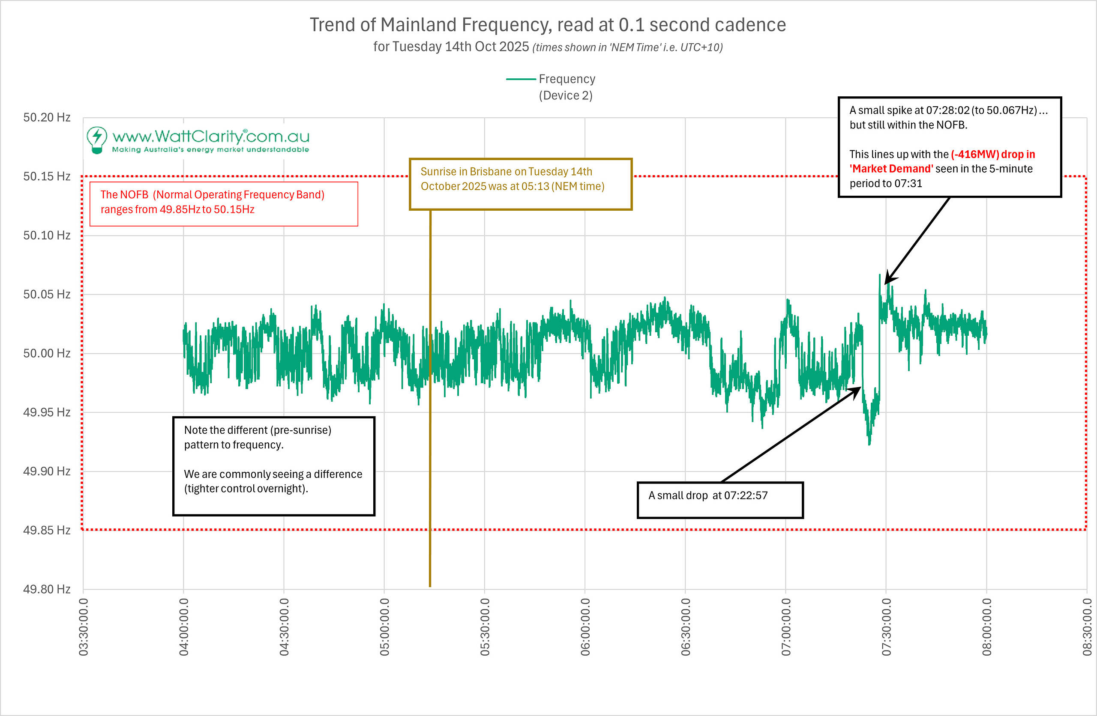Image resolution: width=1097 pixels, height=716 pixels.
Task: Click the arrowhead pointing at the 07:22:57 drop
Action: click(x=855, y=390)
